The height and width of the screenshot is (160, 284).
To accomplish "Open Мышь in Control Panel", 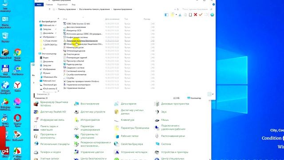I will pos(165,120).
